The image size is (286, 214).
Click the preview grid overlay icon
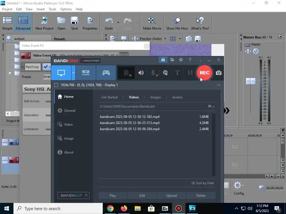tap(173, 38)
